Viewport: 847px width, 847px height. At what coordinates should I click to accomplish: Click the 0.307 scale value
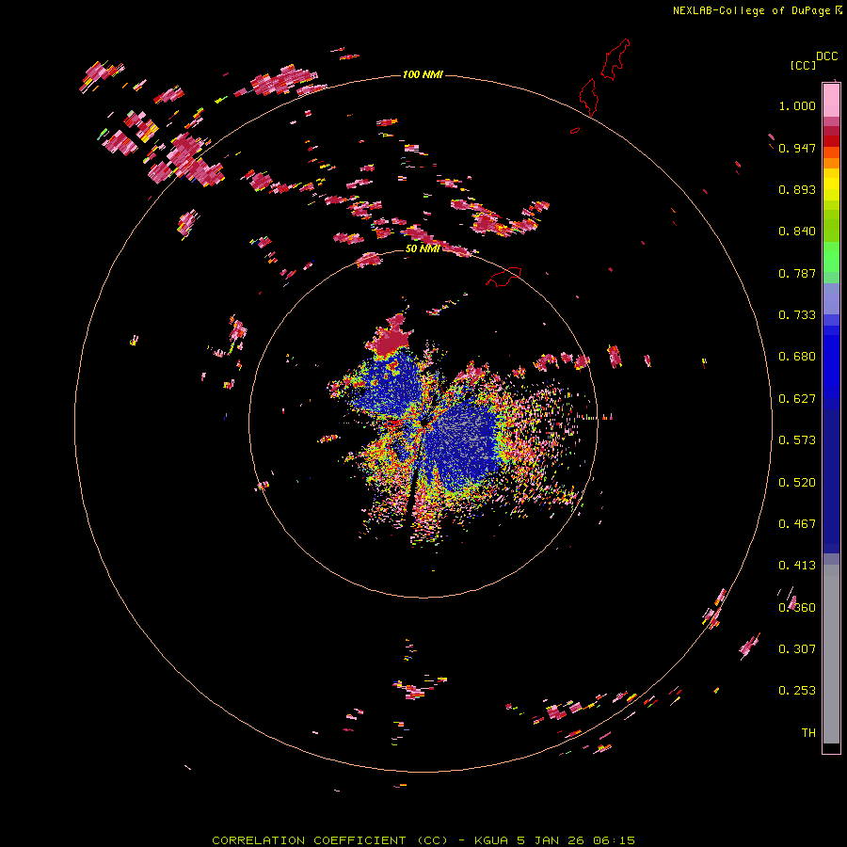pyautogui.click(x=797, y=649)
